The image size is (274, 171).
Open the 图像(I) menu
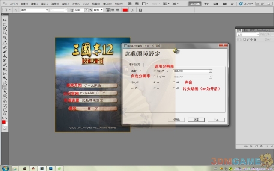[34, 4]
